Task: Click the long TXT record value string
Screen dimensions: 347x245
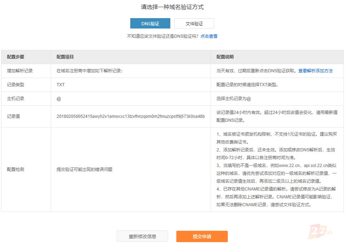Action: tap(130, 116)
